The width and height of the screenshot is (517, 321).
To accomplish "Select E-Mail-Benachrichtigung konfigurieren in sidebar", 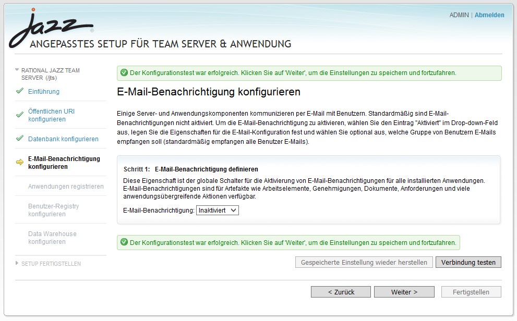I will 64,163.
